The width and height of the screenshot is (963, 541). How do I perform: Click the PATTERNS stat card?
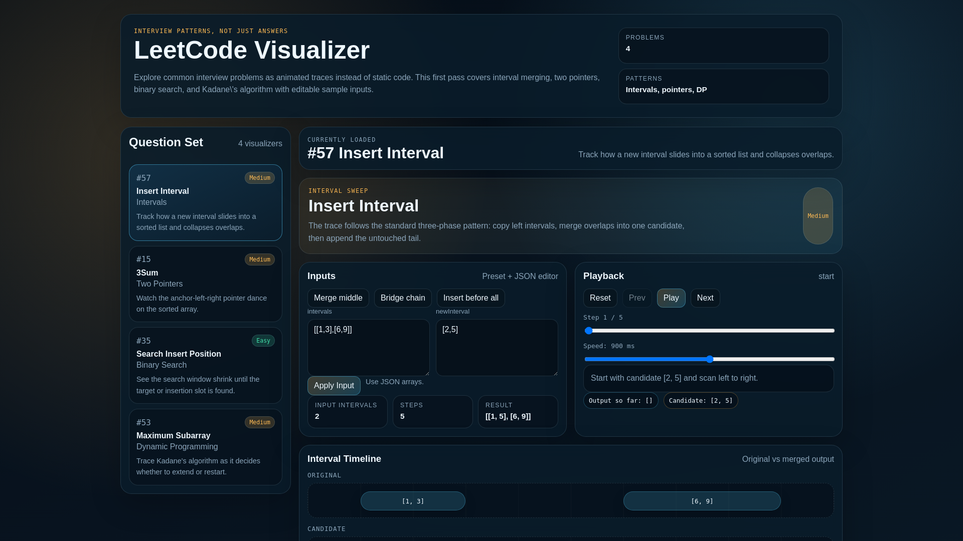click(724, 87)
